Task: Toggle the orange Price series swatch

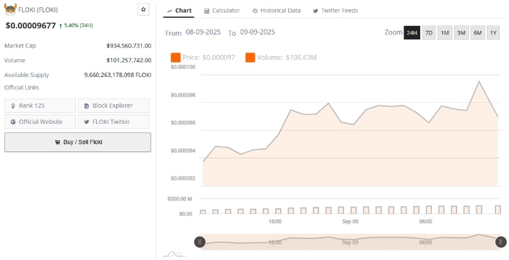Action: pyautogui.click(x=176, y=57)
